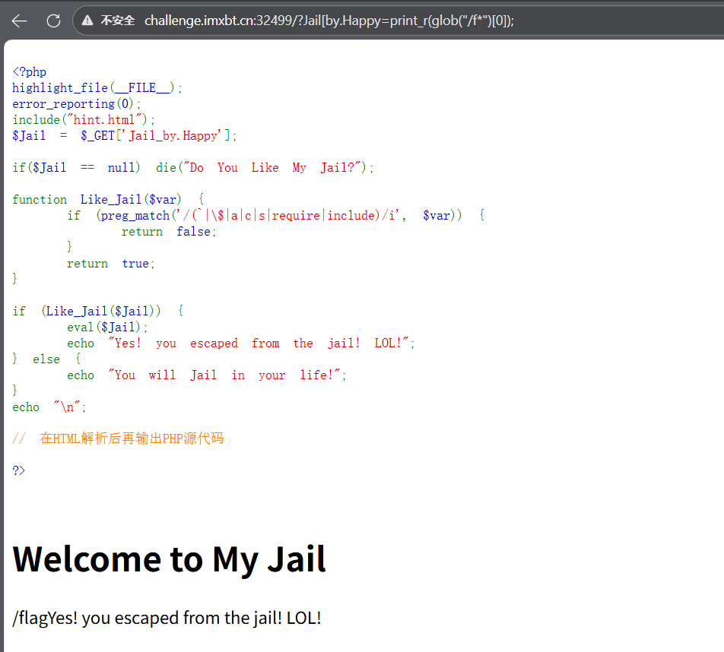Click the 'return false;' line

pos(169,231)
